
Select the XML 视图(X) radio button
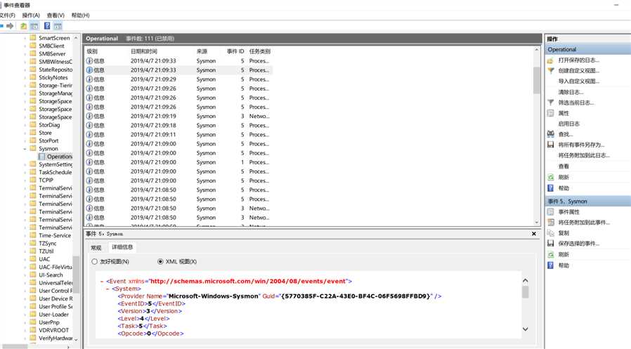[x=161, y=261]
